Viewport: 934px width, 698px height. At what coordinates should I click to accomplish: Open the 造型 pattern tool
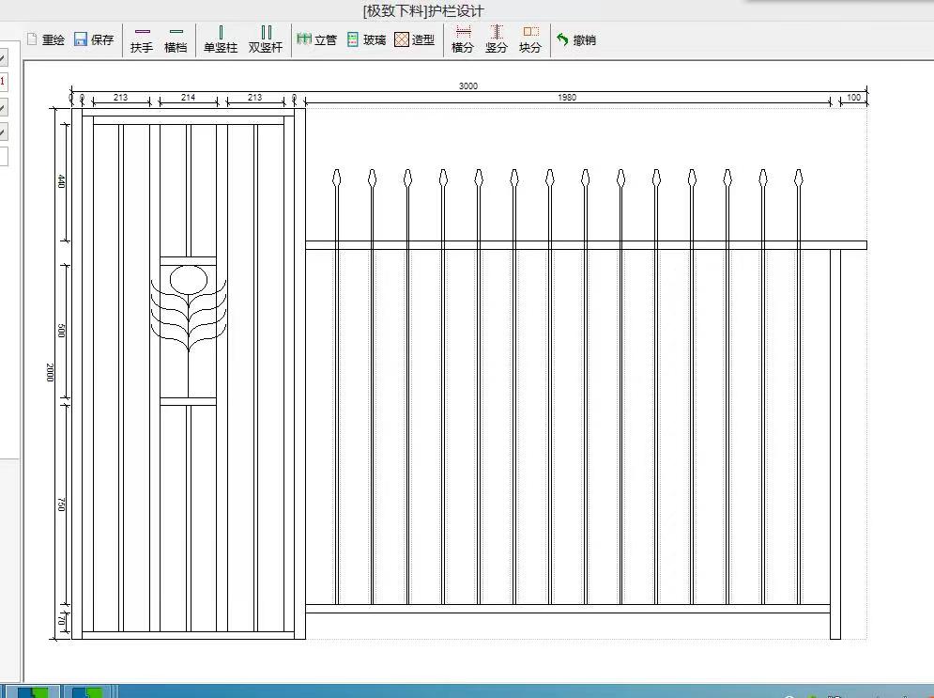[414, 39]
